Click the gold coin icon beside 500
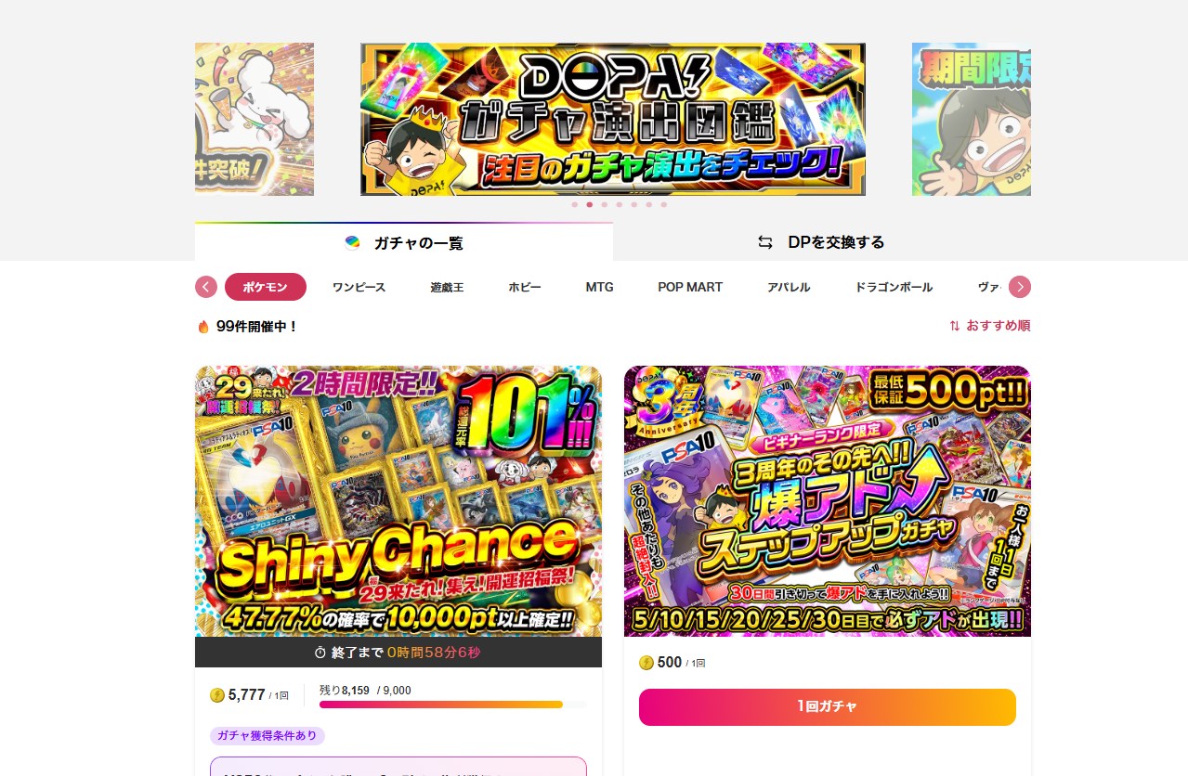Viewport: 1188px width, 776px height. click(x=646, y=663)
